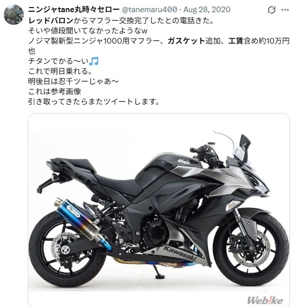Click the blue music note emoji

(94, 61)
